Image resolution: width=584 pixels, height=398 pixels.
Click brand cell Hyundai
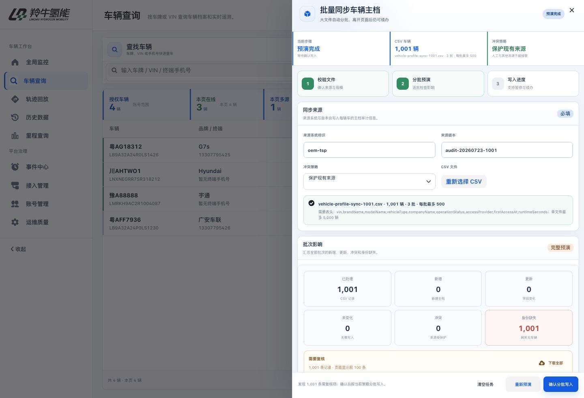(210, 171)
